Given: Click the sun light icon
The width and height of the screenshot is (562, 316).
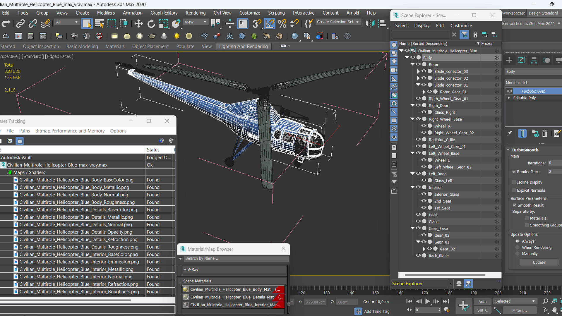Looking at the screenshot, I should [177, 36].
